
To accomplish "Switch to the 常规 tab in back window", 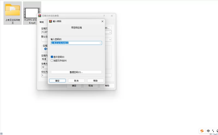I will click(x=42, y=22).
